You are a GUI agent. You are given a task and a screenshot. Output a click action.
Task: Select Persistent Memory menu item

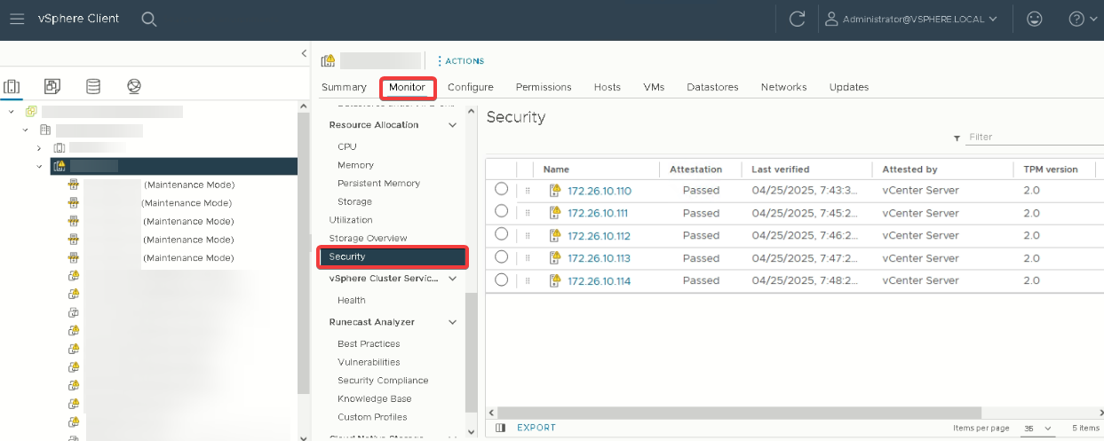(378, 183)
